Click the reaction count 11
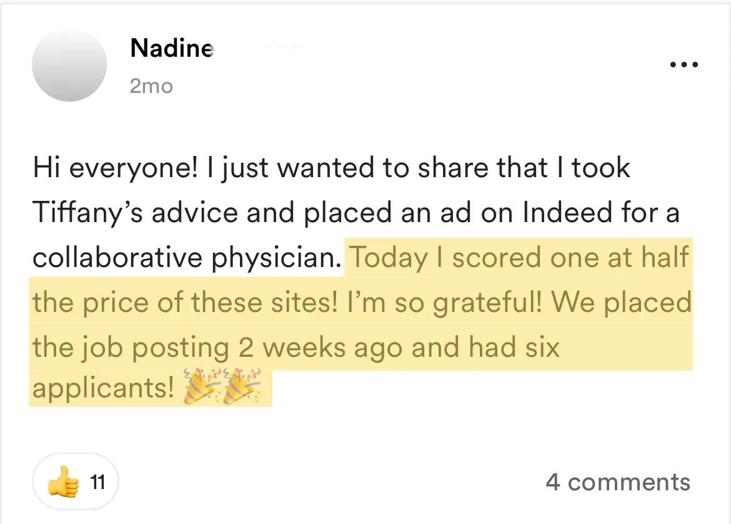 coord(97,482)
